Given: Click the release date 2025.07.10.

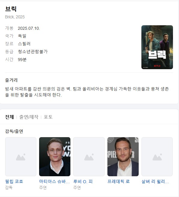Looking at the screenshot, I should coord(29,28).
